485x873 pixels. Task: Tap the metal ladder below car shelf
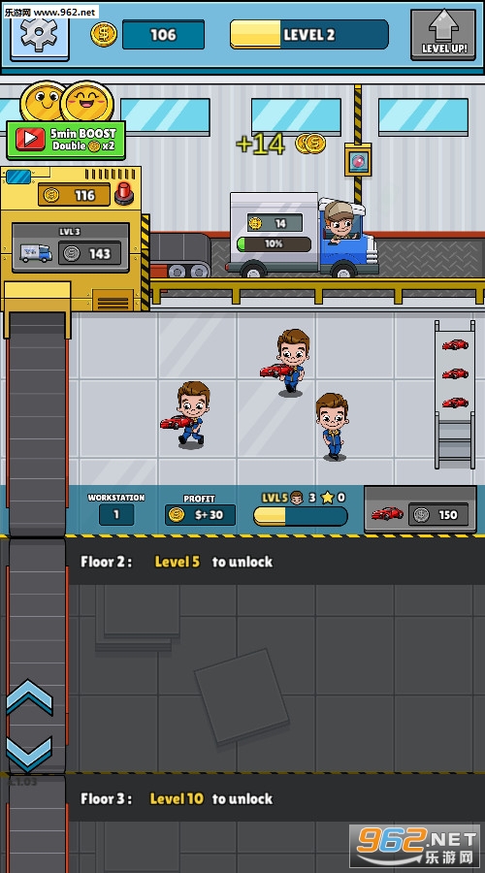point(455,439)
